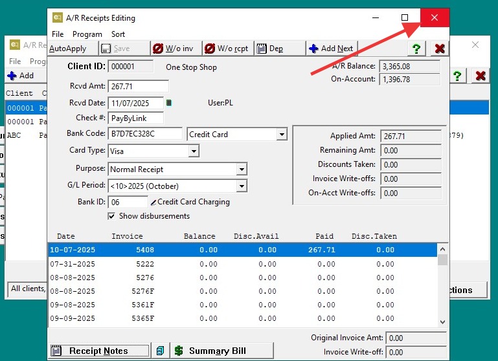Click the Invoice Write-offs field
The width and height of the screenshot is (498, 361).
411,179
